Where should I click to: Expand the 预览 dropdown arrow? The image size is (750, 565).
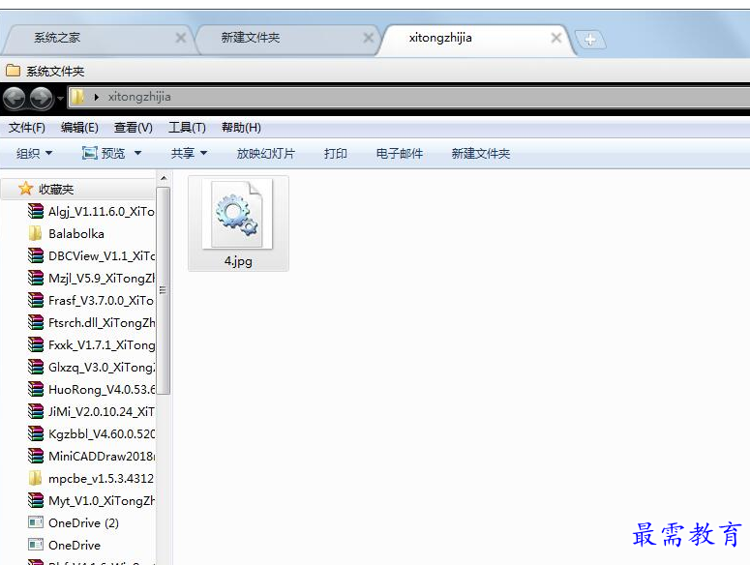point(137,154)
